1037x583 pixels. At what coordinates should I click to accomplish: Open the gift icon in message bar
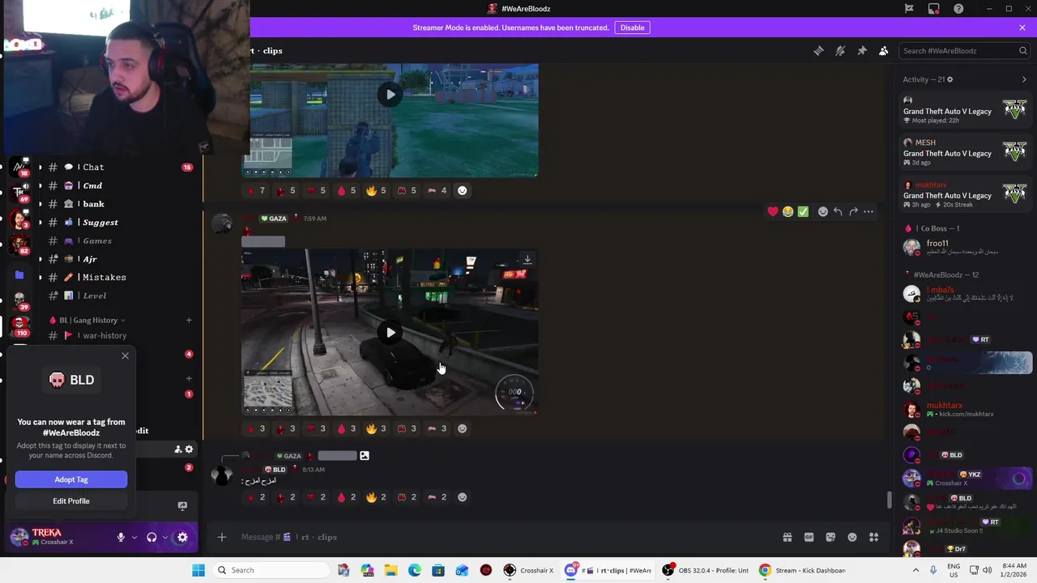point(787,537)
